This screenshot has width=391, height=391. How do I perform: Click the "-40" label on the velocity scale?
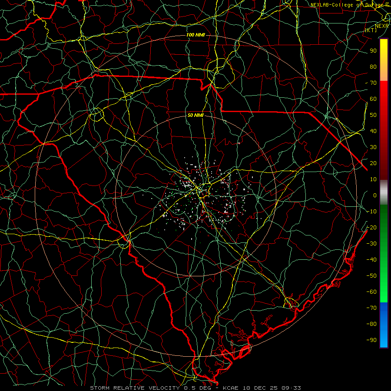(x=371, y=260)
